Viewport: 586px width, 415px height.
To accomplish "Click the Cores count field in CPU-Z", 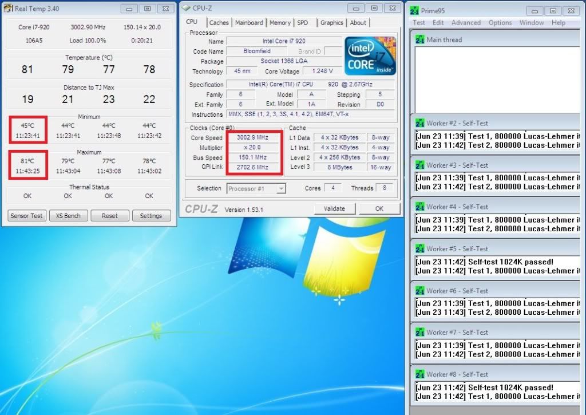I will (333, 188).
